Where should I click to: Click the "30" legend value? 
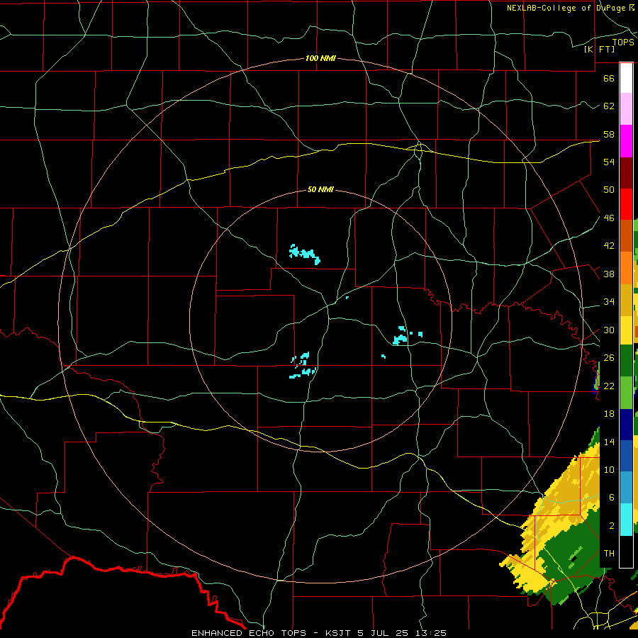coord(609,330)
